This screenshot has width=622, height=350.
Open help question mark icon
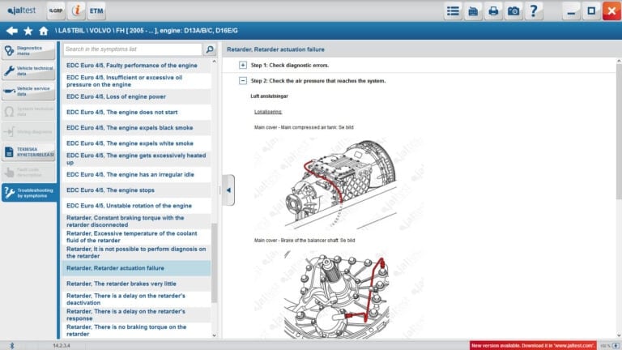534,11
